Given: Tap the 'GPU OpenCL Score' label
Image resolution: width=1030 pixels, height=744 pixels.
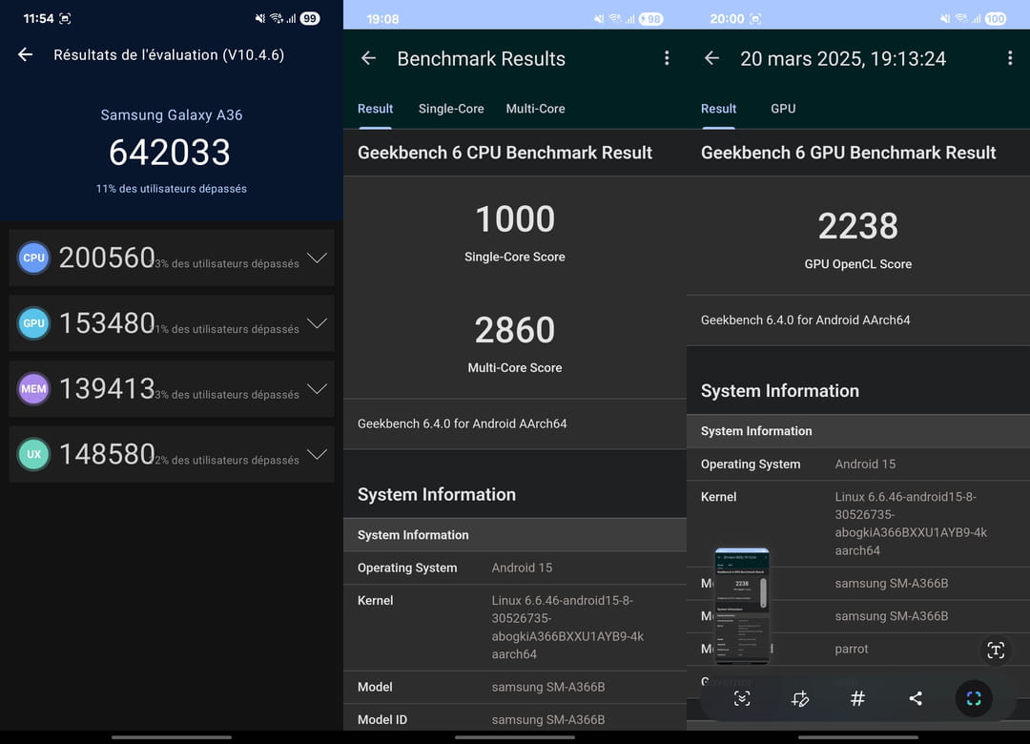Looking at the screenshot, I should pyautogui.click(x=858, y=264).
